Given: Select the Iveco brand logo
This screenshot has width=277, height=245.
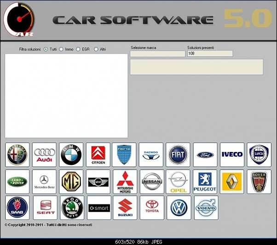Looking at the screenshot, I should pos(232,155).
